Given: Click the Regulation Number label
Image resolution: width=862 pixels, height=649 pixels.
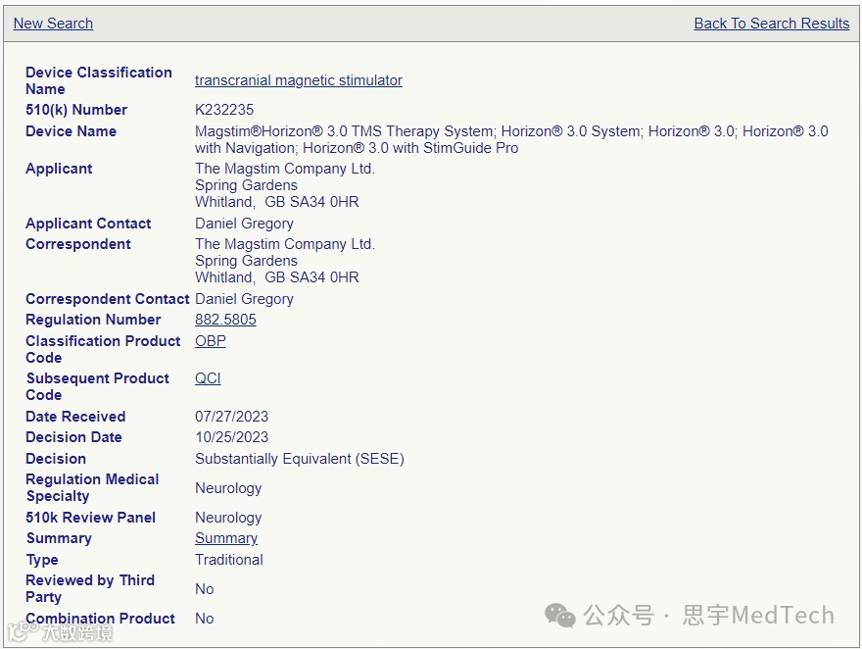Looking at the screenshot, I should point(93,320).
